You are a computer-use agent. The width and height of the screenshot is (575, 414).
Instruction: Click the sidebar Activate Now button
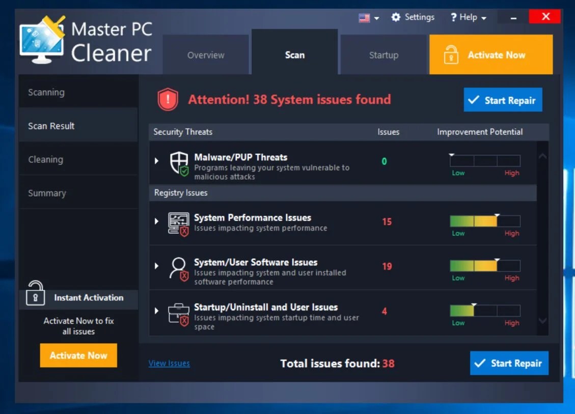pyautogui.click(x=78, y=355)
